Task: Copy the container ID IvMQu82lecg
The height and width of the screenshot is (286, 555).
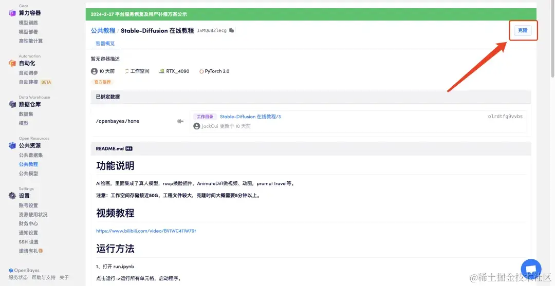Action: point(231,30)
